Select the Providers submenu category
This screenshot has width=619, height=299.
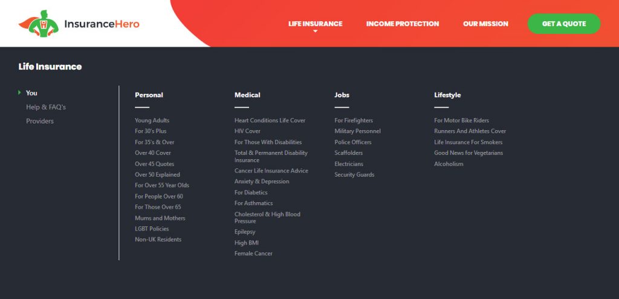[x=40, y=121]
